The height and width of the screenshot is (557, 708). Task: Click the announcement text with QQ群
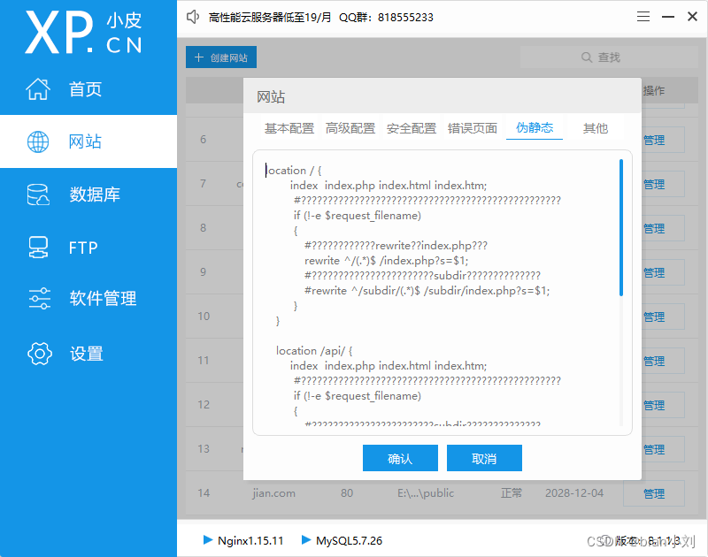[x=321, y=18]
